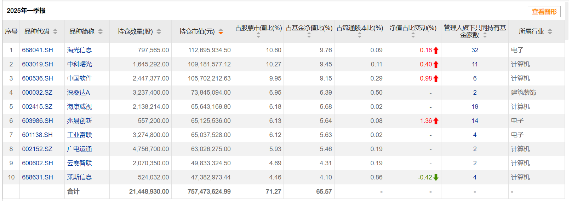The height and width of the screenshot is (201, 572).
Task: Select float share ratio 0.86
Action: [x=376, y=177]
